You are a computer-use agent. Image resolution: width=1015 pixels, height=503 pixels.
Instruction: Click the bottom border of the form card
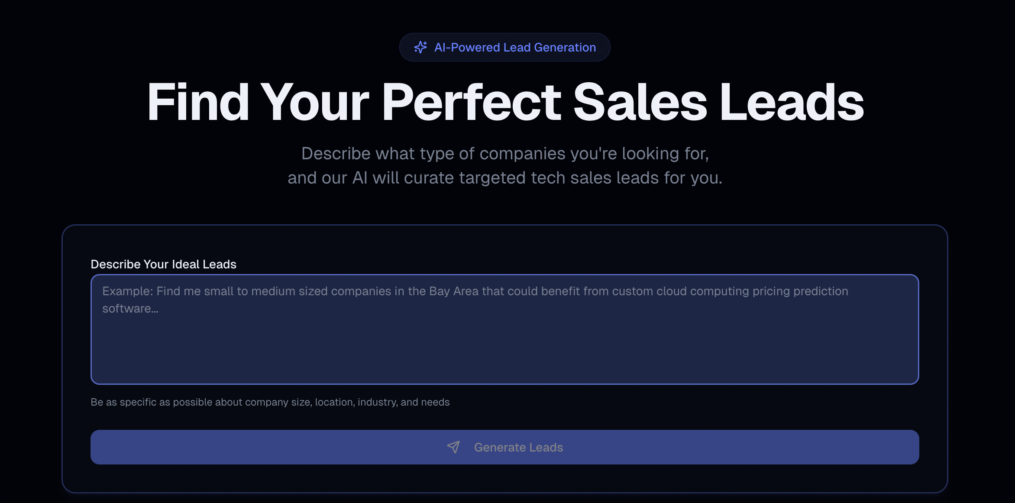504,492
